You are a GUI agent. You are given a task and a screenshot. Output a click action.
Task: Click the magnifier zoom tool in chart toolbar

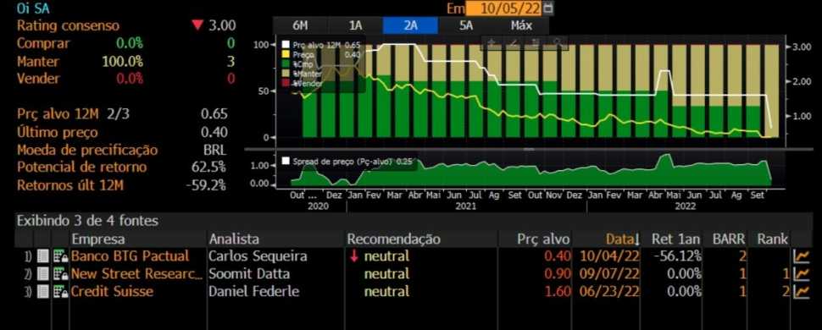coord(558,43)
